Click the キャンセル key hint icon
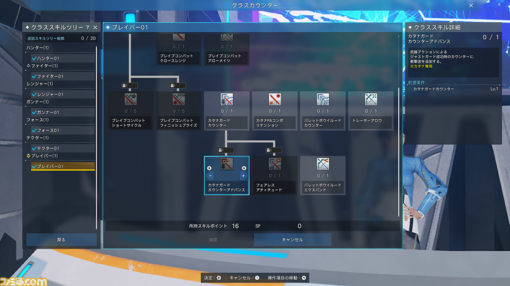The image size is (510, 286). point(257,278)
